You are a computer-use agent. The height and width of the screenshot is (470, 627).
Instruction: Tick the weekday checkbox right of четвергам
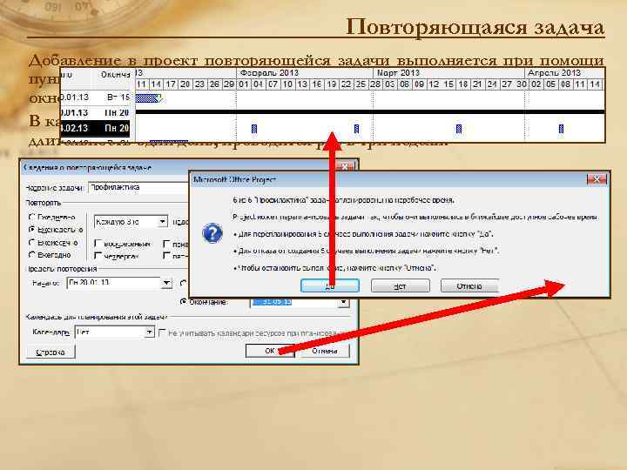point(166,255)
